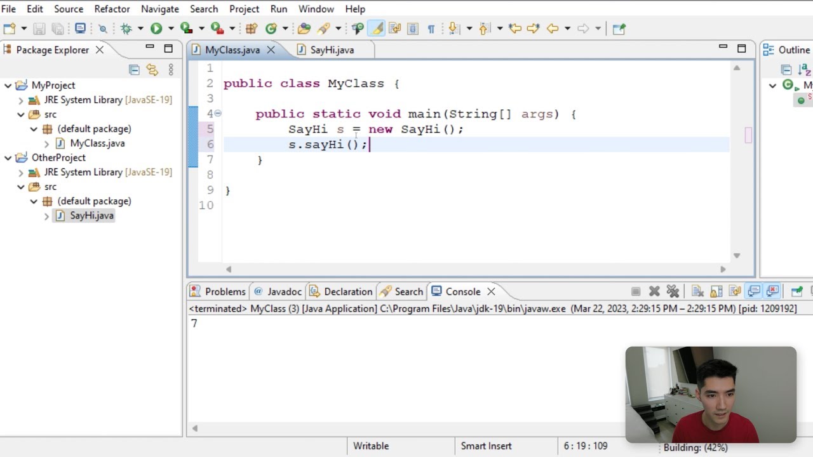Click the editor vertical scrollbar down arrow
The width and height of the screenshot is (813, 457).
click(737, 255)
